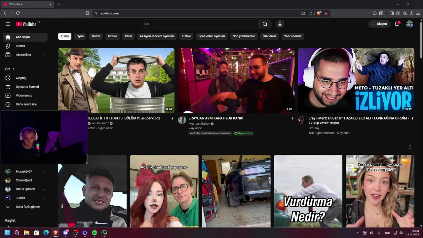Start voice search with microphone icon
The width and height of the screenshot is (423, 238).
pyautogui.click(x=280, y=24)
